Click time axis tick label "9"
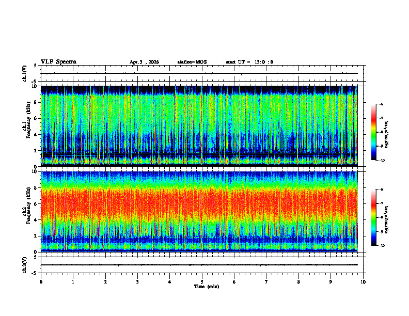The image size is (409, 316). click(x=331, y=282)
